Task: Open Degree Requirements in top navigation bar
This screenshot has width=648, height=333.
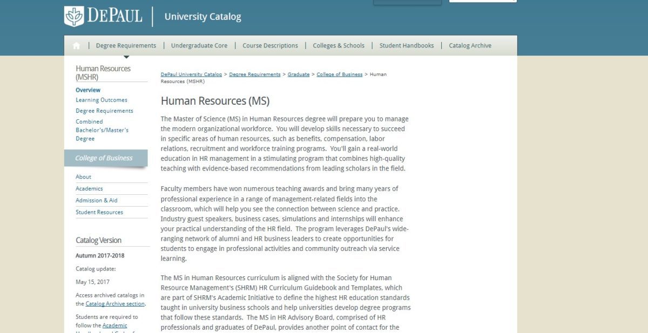Action: [126, 46]
